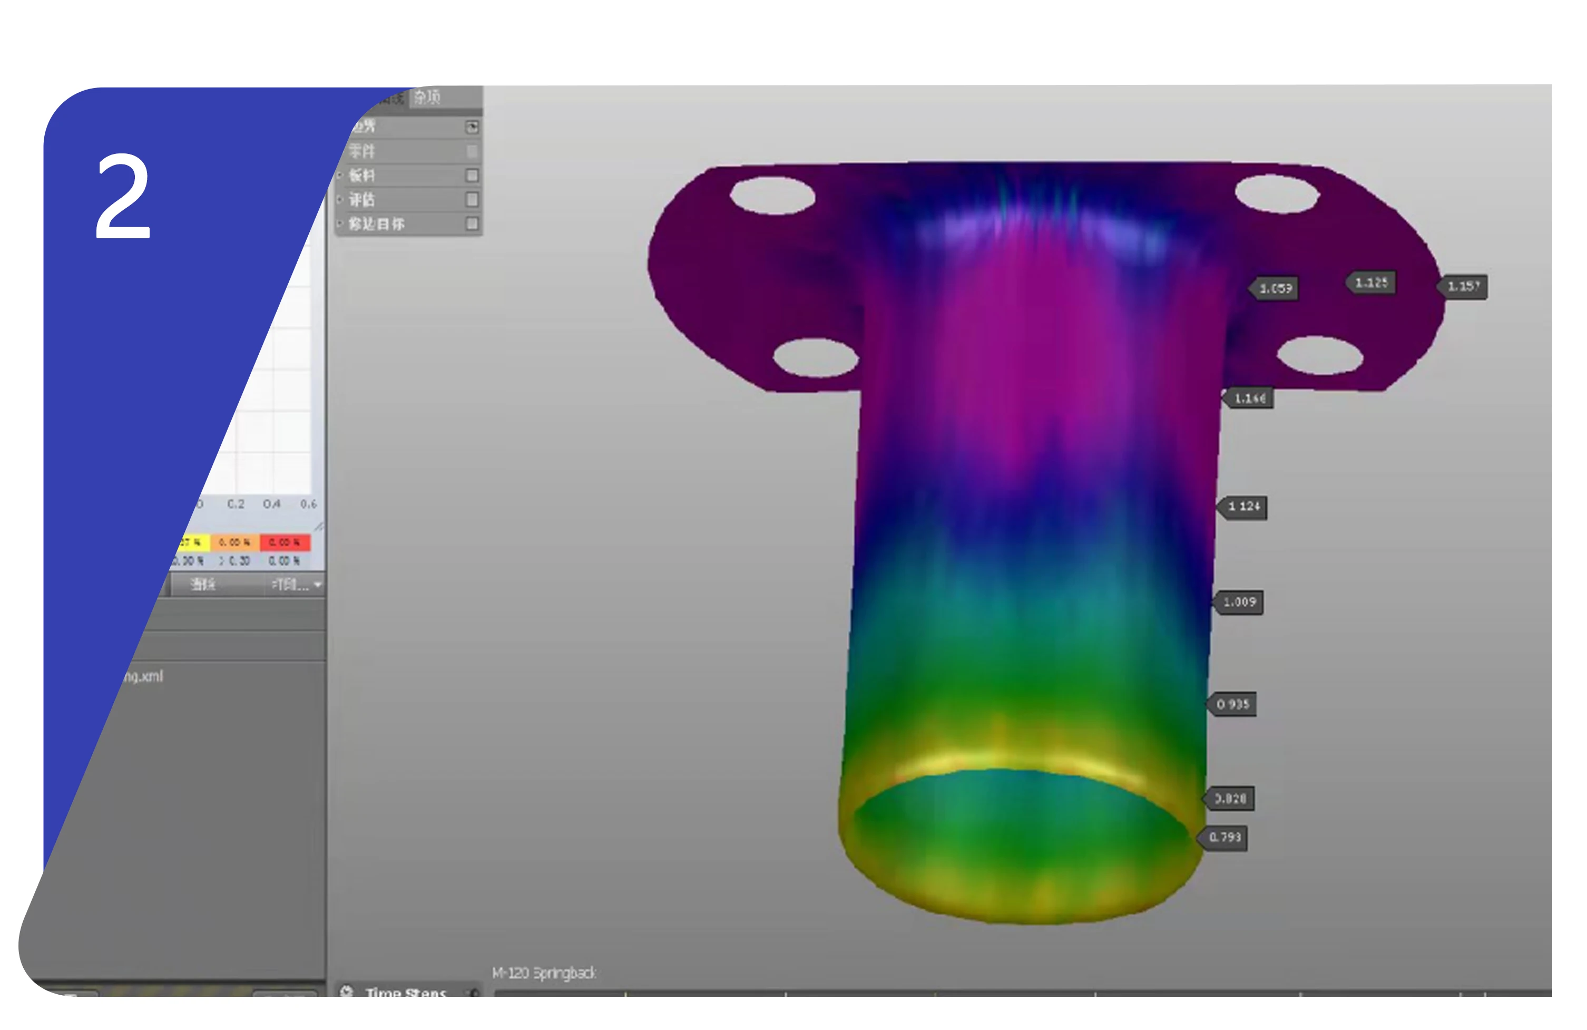The width and height of the screenshot is (1587, 1030).
Task: Click the red 0.00 % color swatch
Action: pyautogui.click(x=285, y=542)
